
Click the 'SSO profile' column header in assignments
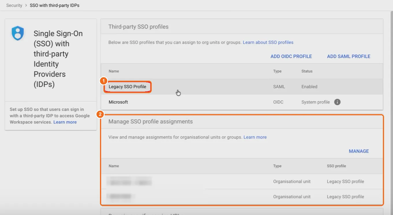tap(336, 166)
